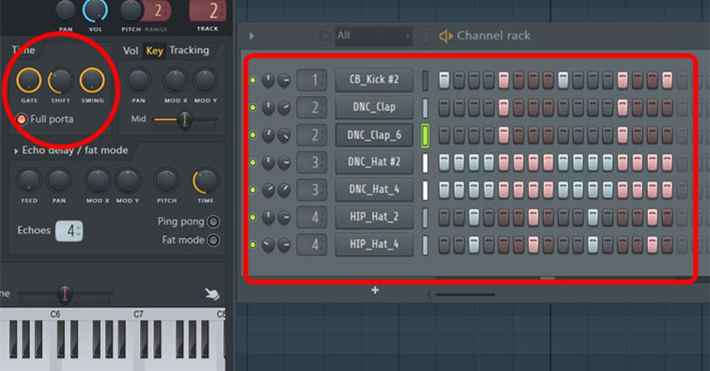This screenshot has width=710, height=371.
Task: Toggle first step of HIP_Hat_2 row
Action: [x=444, y=217]
